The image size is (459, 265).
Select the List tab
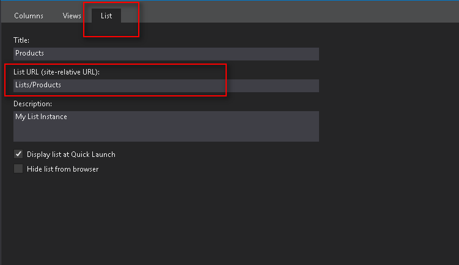106,15
